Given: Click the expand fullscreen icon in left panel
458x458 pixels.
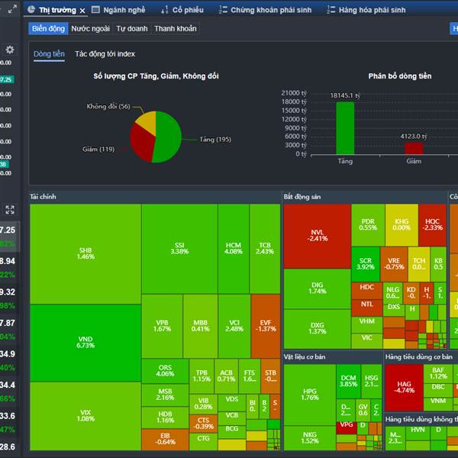Looking at the screenshot, I should click(x=10, y=209).
